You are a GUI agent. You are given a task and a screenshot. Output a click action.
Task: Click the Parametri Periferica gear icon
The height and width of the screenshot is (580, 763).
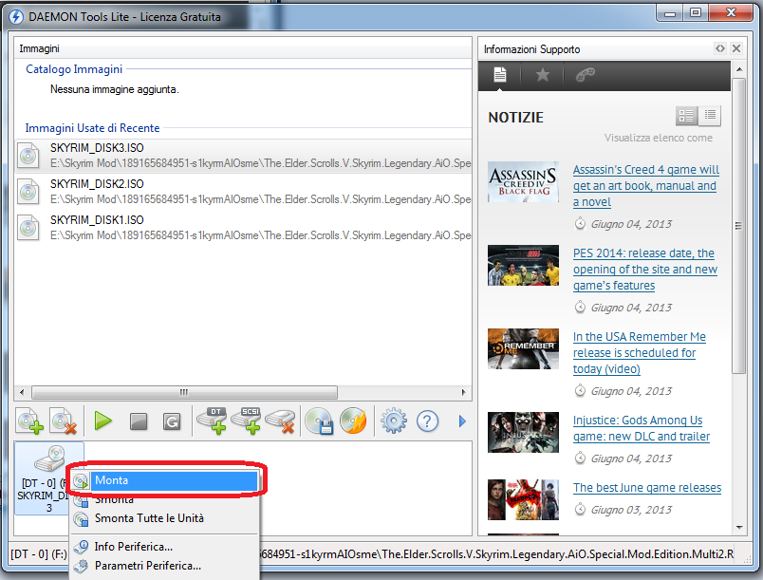81,566
